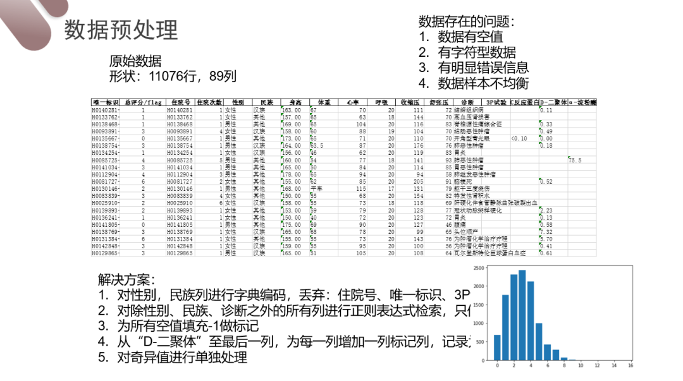Click the 唯一标识 column header

click(x=106, y=102)
